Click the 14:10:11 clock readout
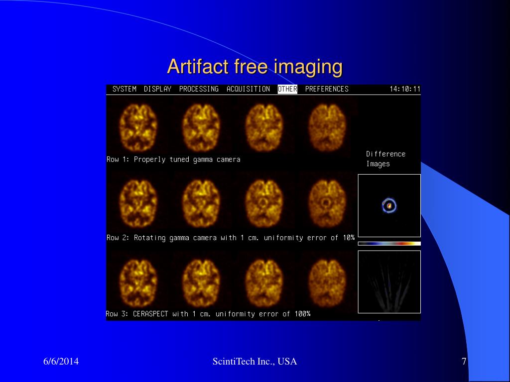510x382 pixels. coord(405,89)
